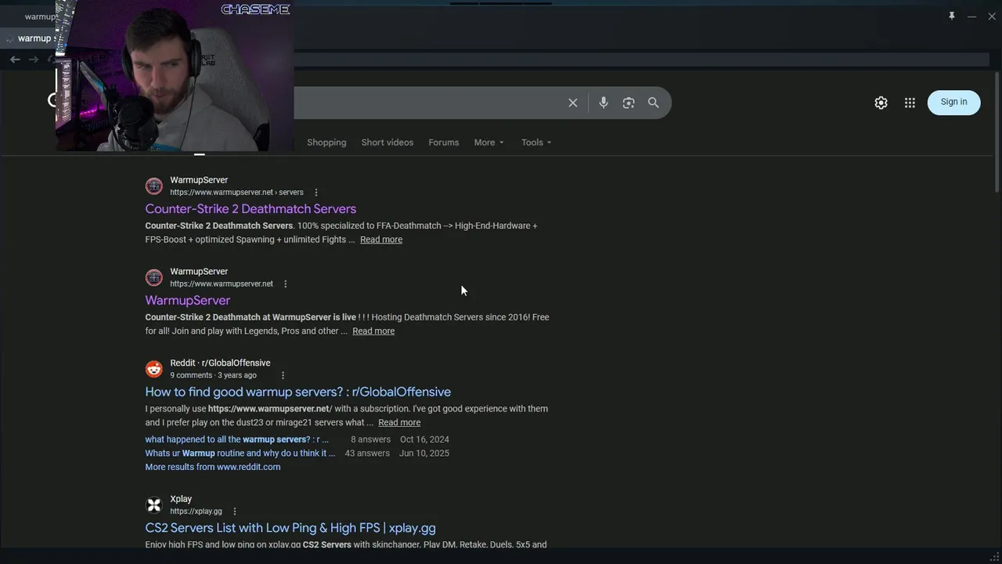The image size is (1002, 564).
Task: Open the WarmupServer homepage result title
Action: coord(188,301)
